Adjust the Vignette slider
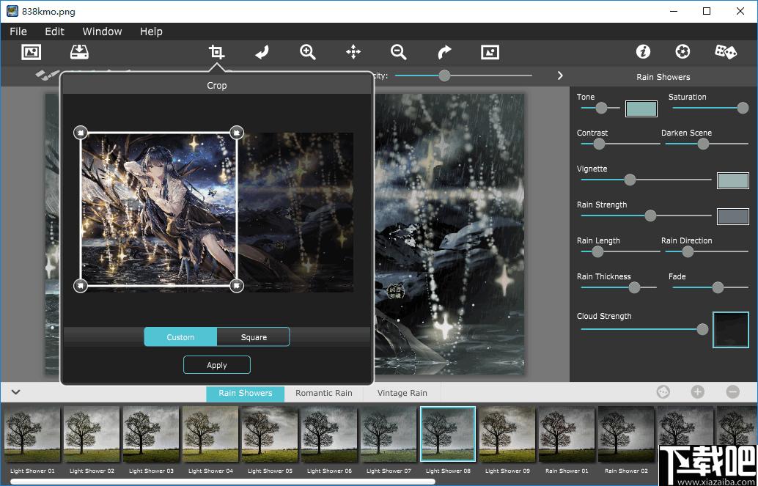758x486 pixels. point(646,180)
